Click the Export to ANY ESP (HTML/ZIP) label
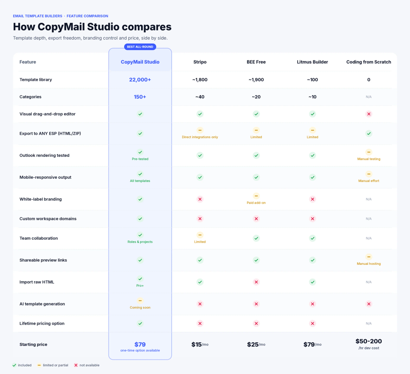 (x=50, y=134)
